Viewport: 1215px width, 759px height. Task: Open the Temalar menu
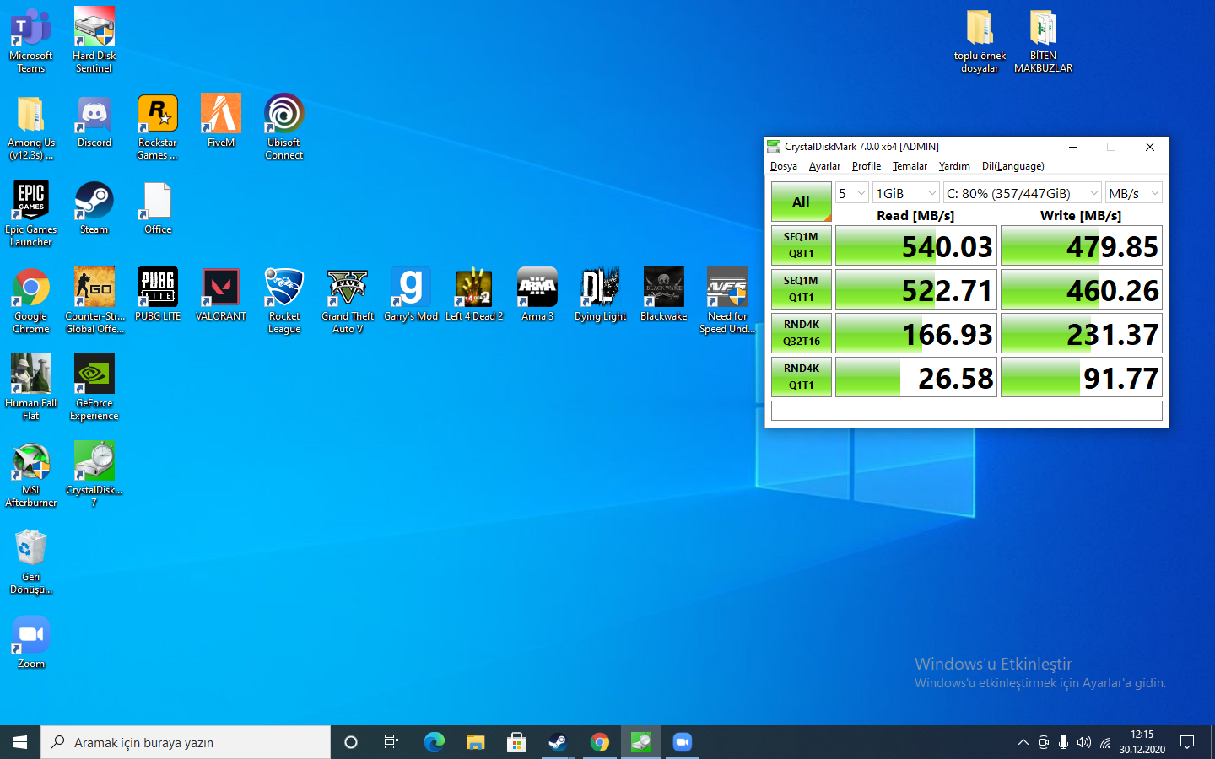click(x=910, y=166)
